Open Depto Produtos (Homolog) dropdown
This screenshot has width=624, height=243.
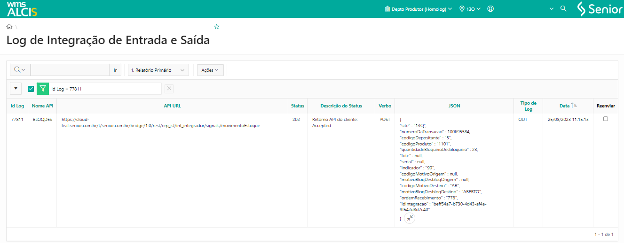(x=418, y=9)
